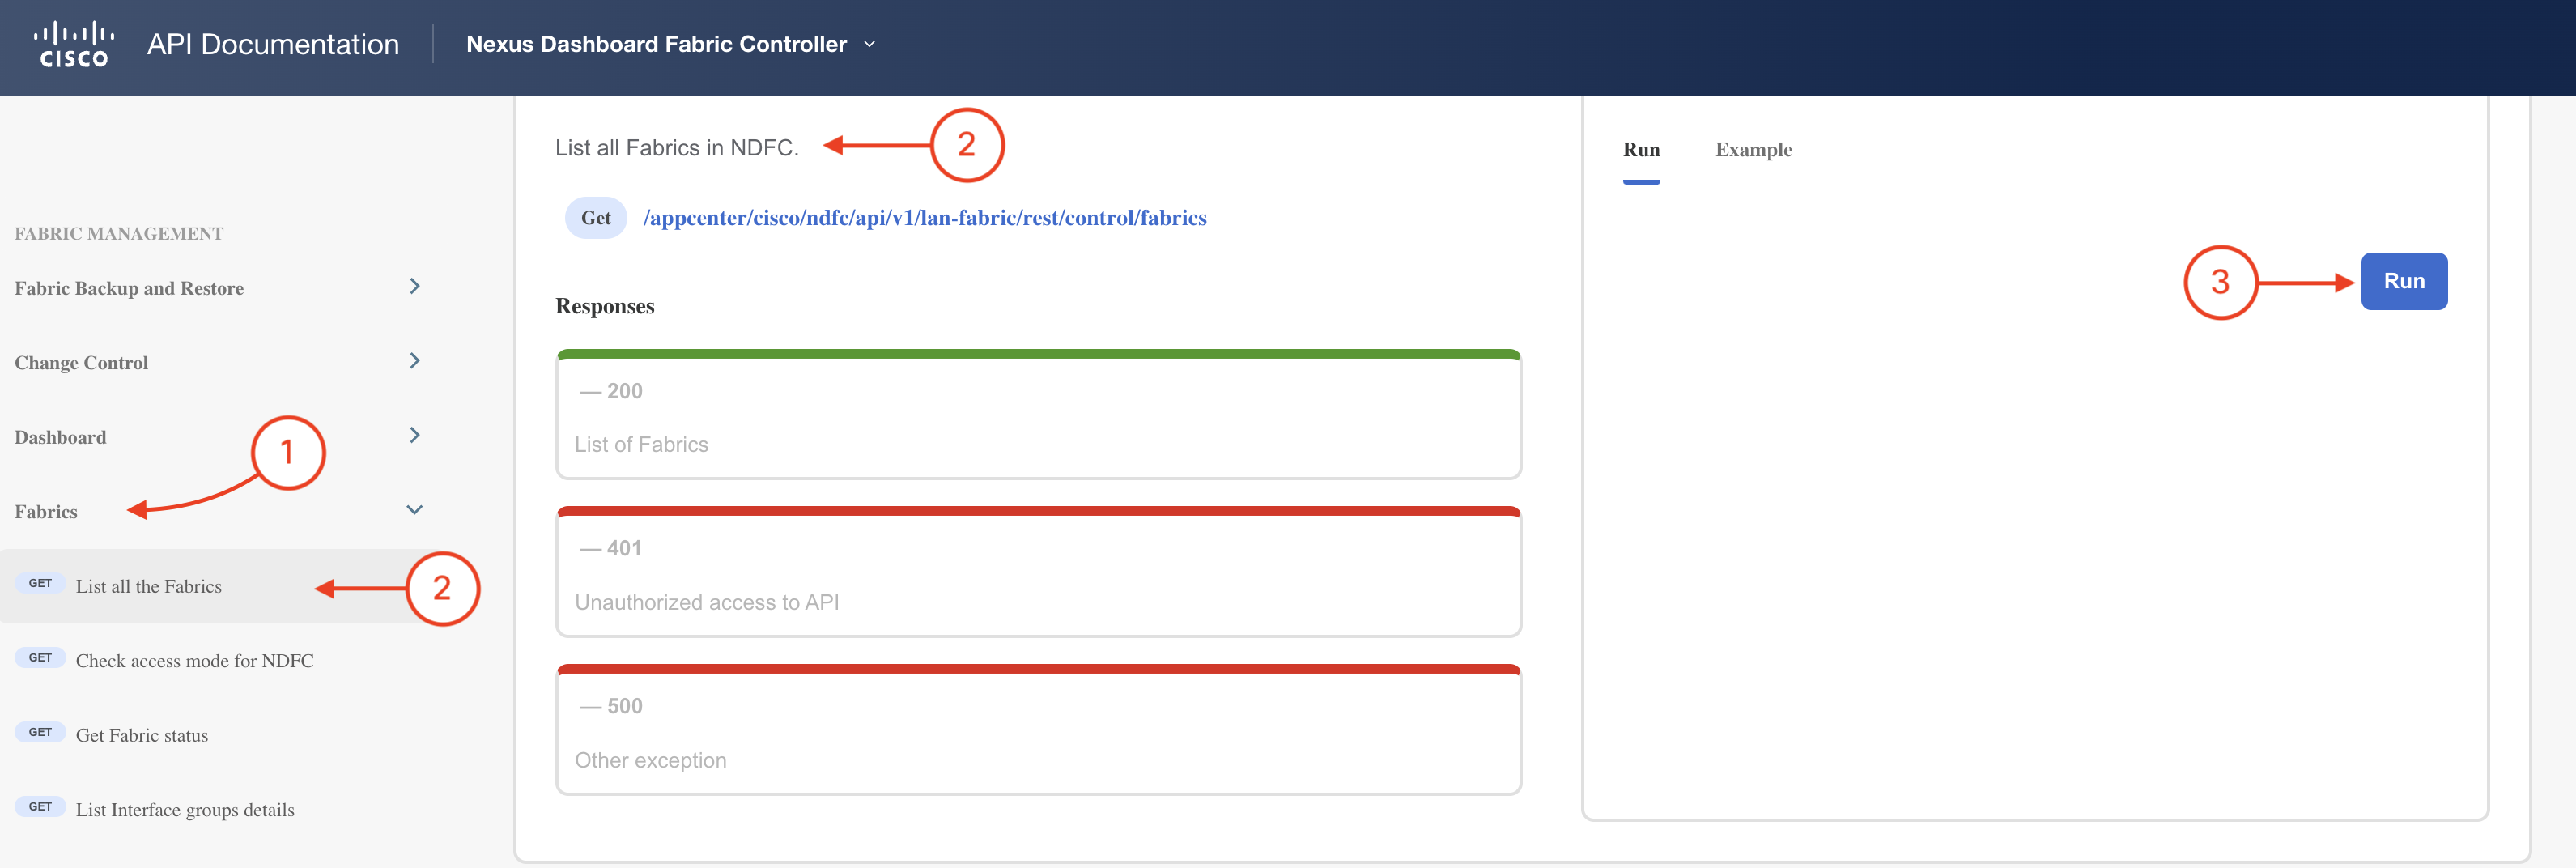
Task: Click the Get method badge
Action: 596,218
